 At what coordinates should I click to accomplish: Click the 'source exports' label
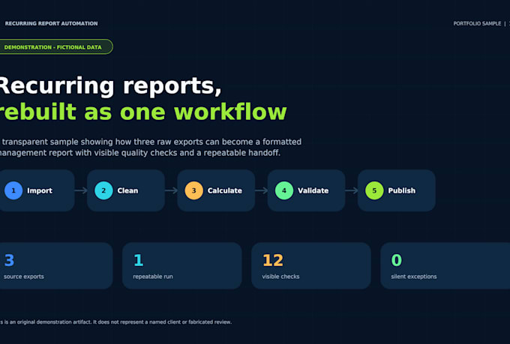pos(24,277)
